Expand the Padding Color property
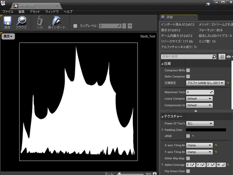This screenshot has width=233, height=175. click(162, 130)
